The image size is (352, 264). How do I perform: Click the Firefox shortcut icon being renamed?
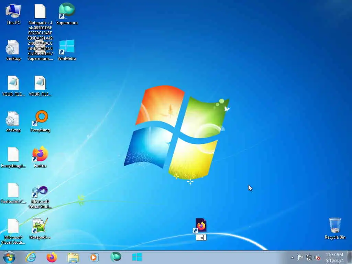point(200,225)
